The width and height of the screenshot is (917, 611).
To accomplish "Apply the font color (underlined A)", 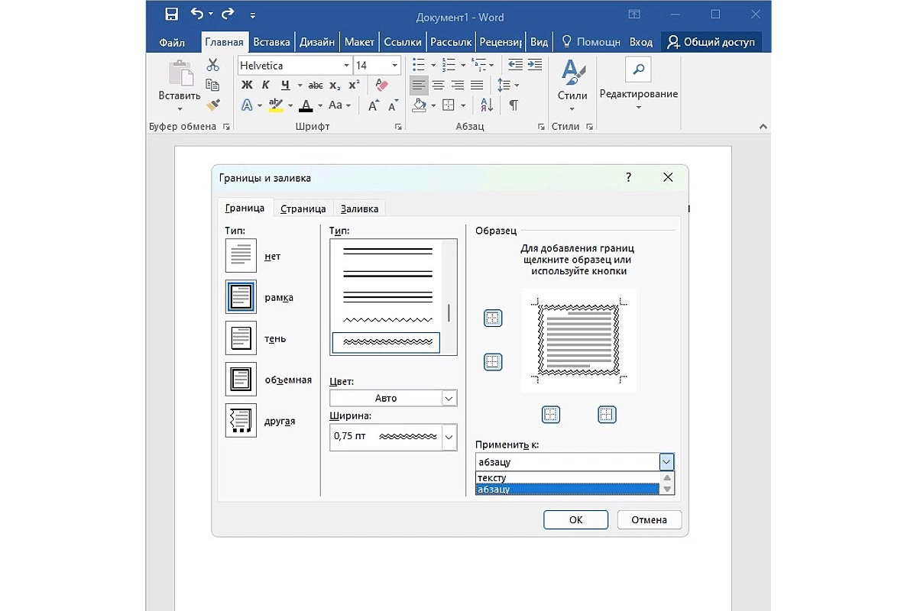I will tap(306, 105).
